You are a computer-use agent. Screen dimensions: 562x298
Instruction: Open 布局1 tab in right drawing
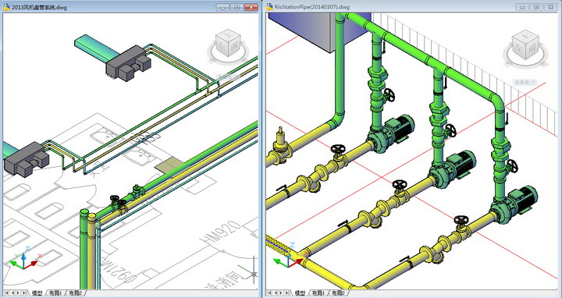click(x=318, y=293)
